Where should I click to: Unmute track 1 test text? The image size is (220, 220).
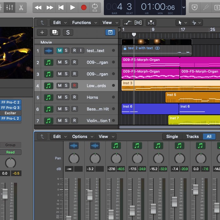click(59, 51)
